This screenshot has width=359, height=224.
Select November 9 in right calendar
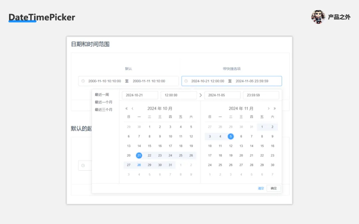pos(273,136)
